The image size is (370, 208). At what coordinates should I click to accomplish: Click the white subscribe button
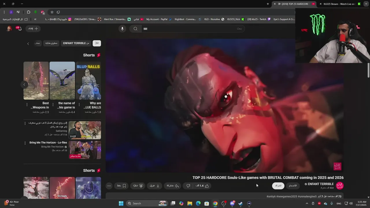[278, 186]
